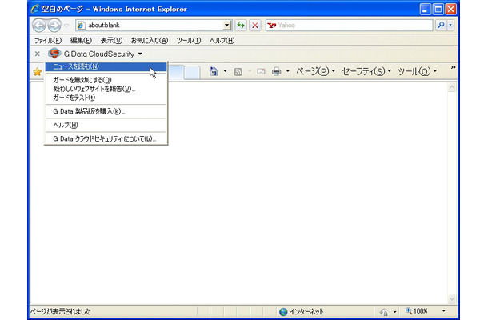Image resolution: width=488 pixels, height=320 pixels.
Task: Click ページが表示されました status text
Action: (x=60, y=311)
